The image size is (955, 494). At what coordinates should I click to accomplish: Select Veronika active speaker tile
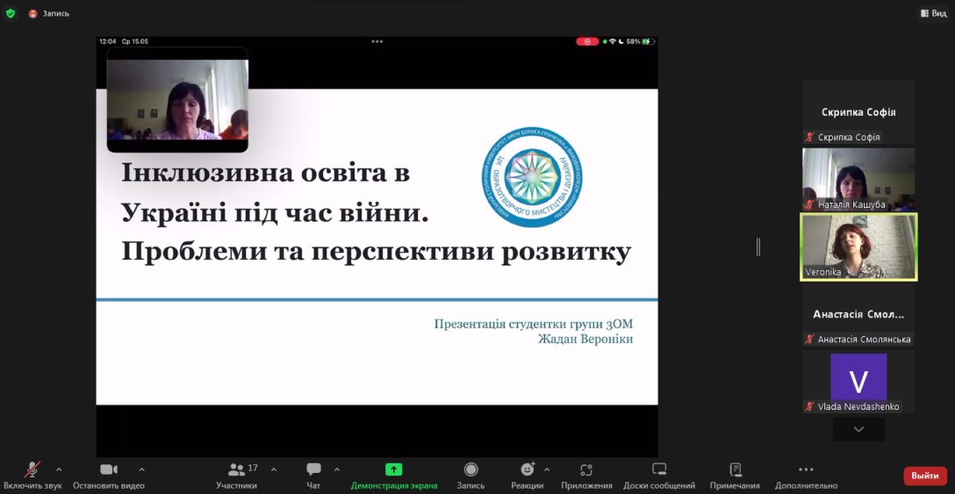858,247
